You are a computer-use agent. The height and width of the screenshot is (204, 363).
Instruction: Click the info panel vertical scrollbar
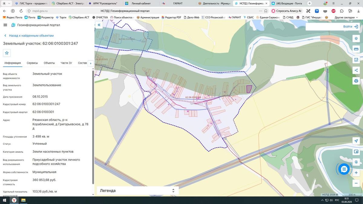click(93, 127)
